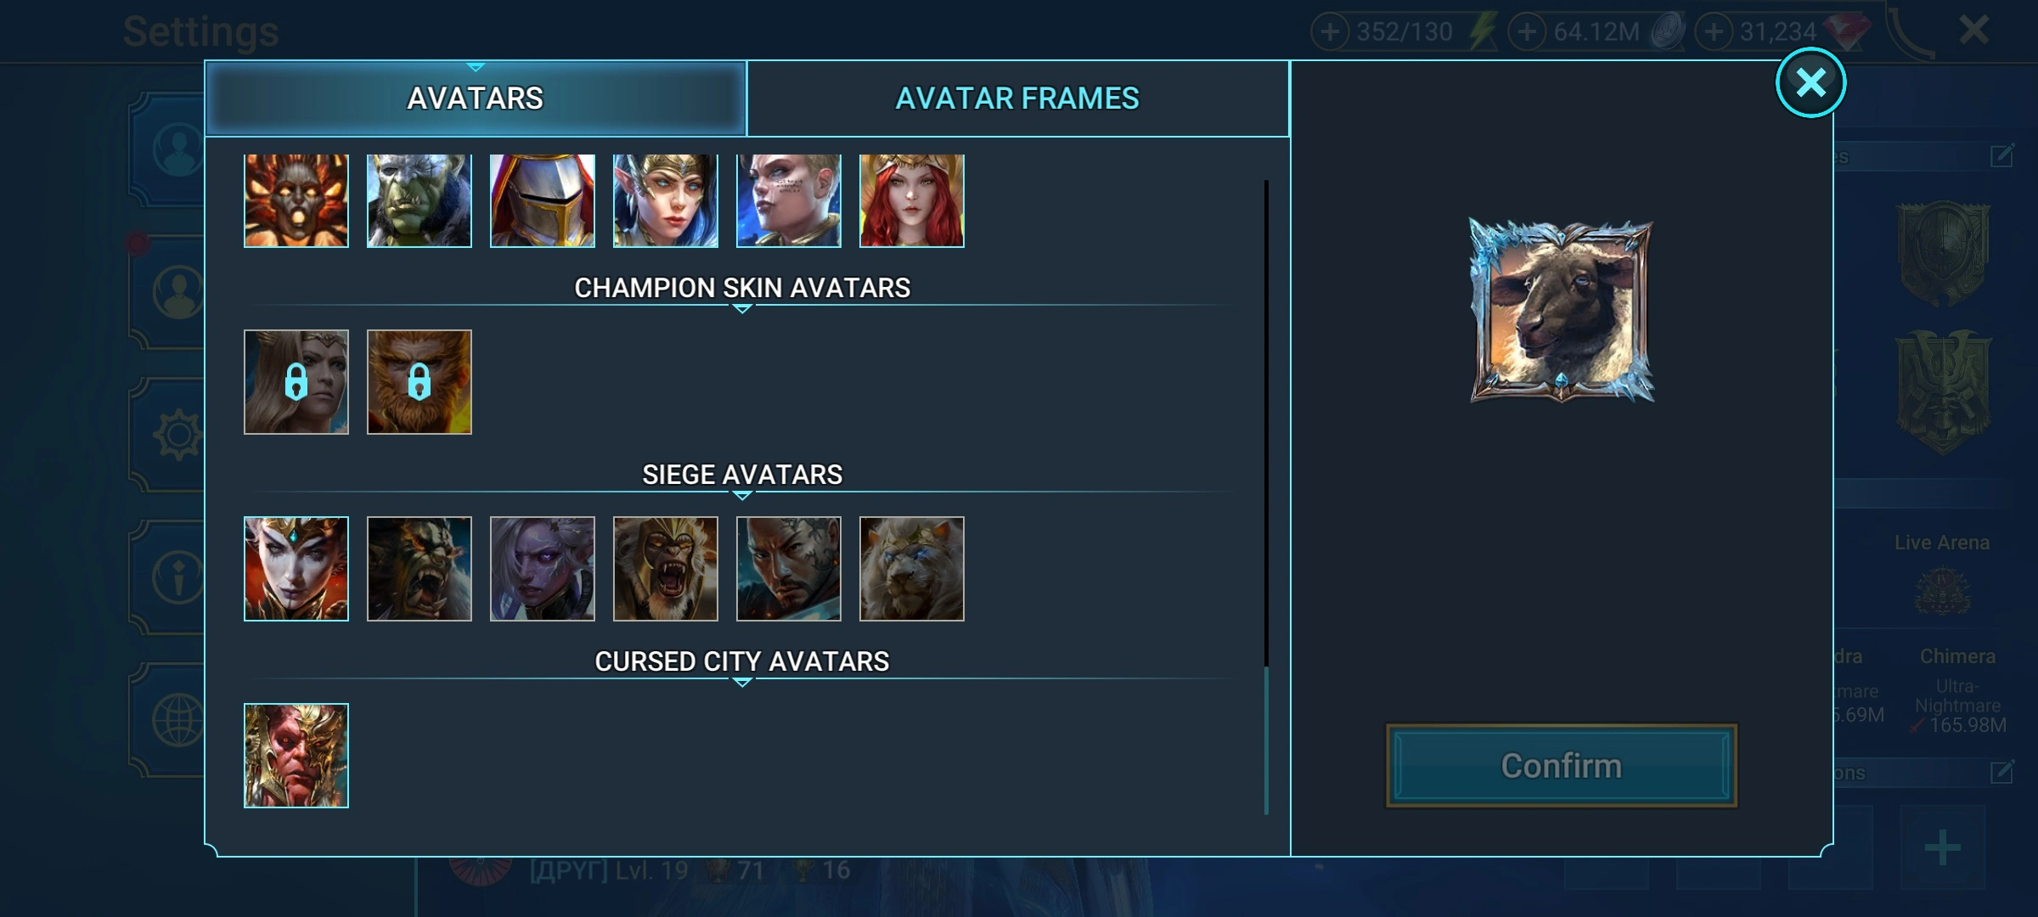Add more energy with plus icon
Image resolution: width=2038 pixels, height=917 pixels.
coord(1330,32)
